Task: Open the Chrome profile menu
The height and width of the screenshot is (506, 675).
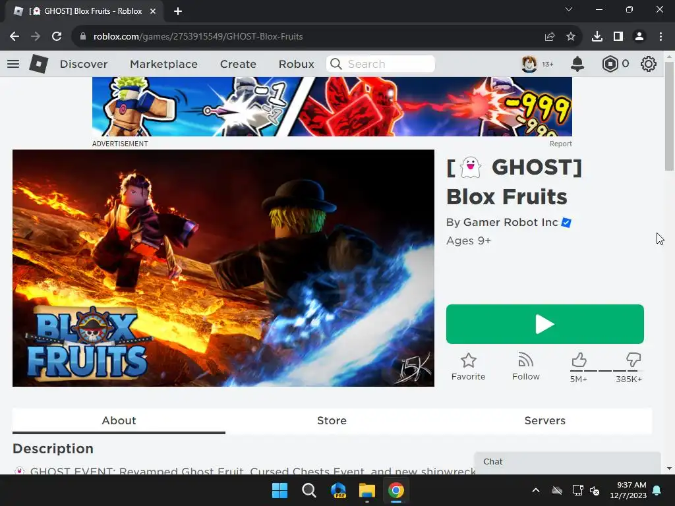Action: tap(639, 37)
